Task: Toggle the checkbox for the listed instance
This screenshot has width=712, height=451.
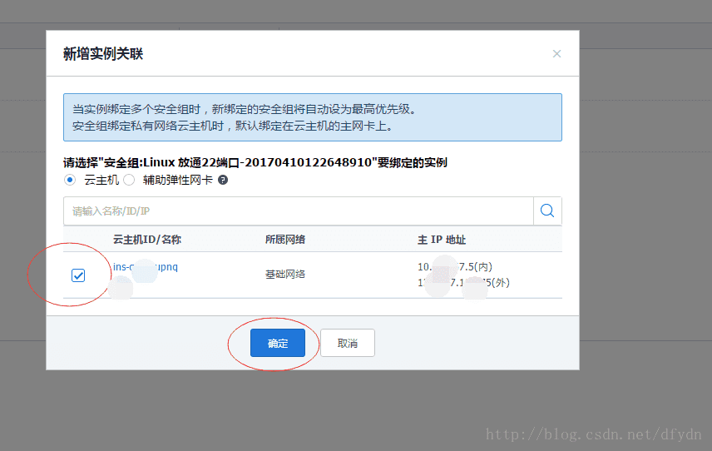Action: click(x=78, y=275)
